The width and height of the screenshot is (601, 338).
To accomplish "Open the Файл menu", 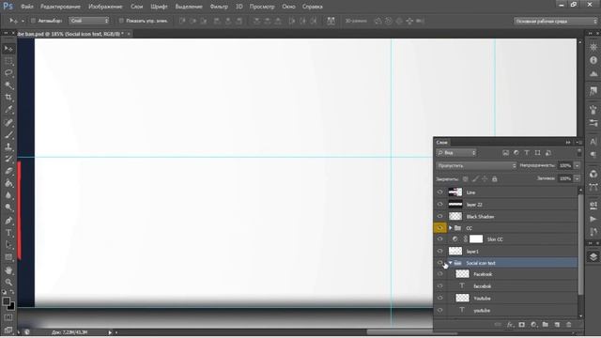I will [x=27, y=7].
